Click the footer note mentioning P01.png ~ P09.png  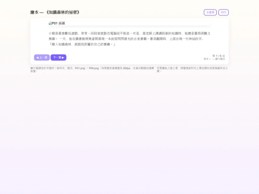pos(93,69)
